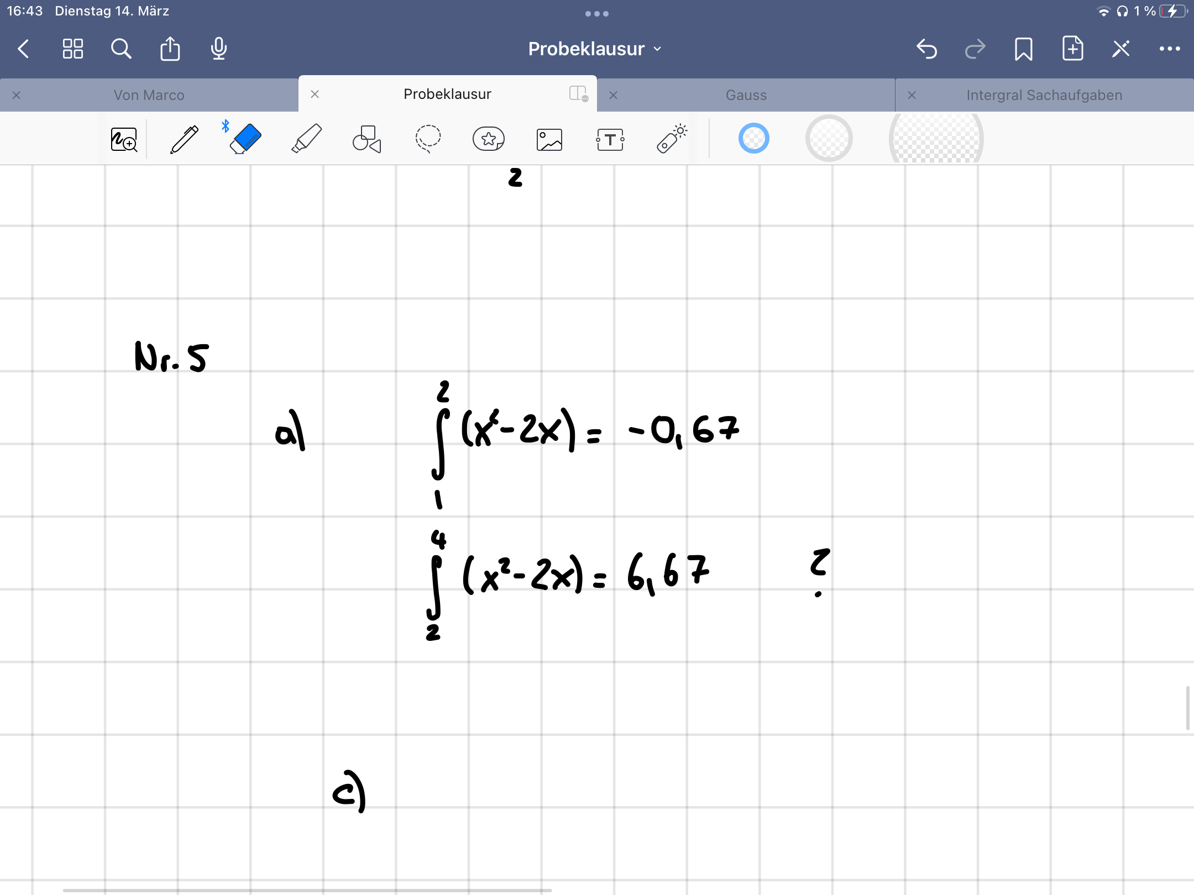
Task: Toggle bookmark for this page
Action: tap(1024, 49)
